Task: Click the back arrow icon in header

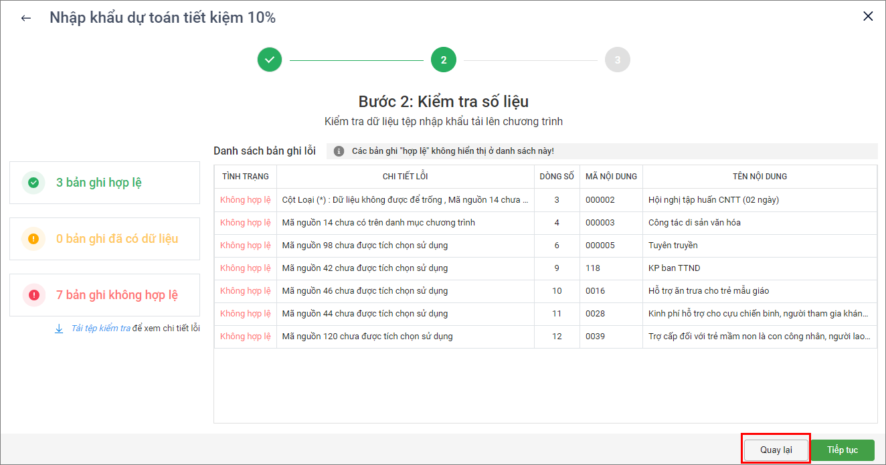Action: (26, 18)
